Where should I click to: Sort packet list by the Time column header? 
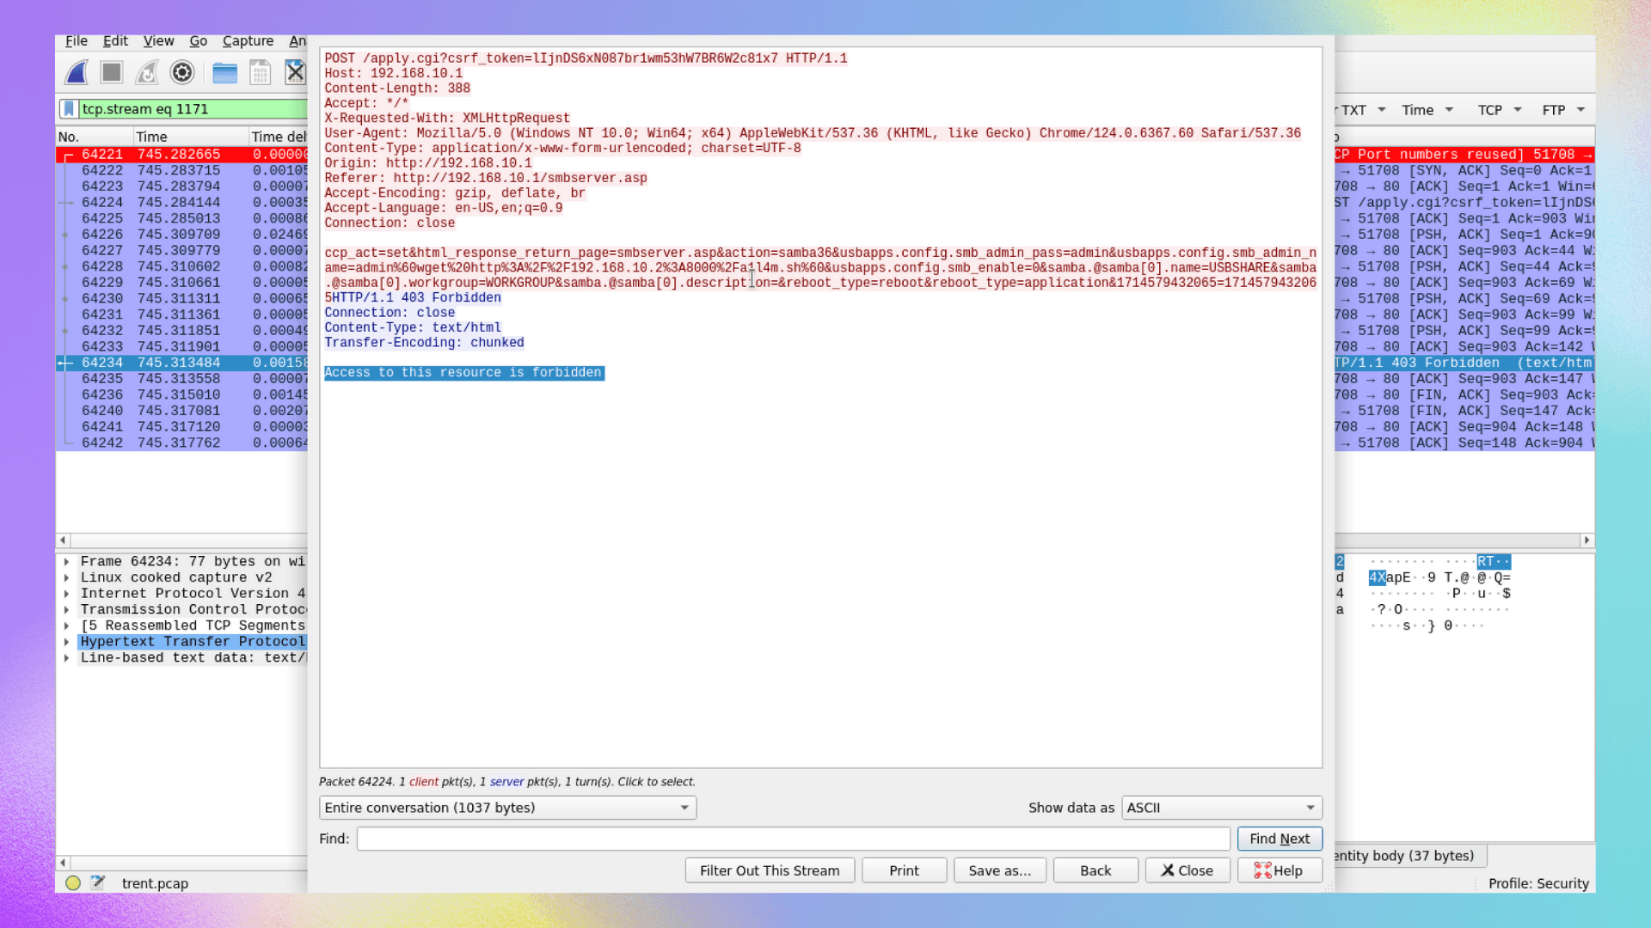coord(191,137)
